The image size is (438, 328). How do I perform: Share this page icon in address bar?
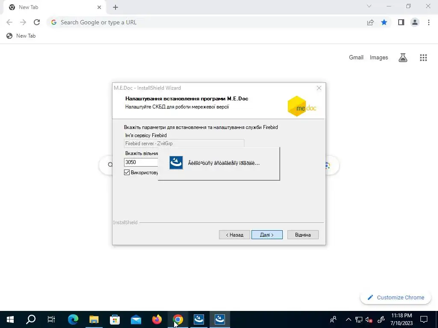pyautogui.click(x=370, y=22)
